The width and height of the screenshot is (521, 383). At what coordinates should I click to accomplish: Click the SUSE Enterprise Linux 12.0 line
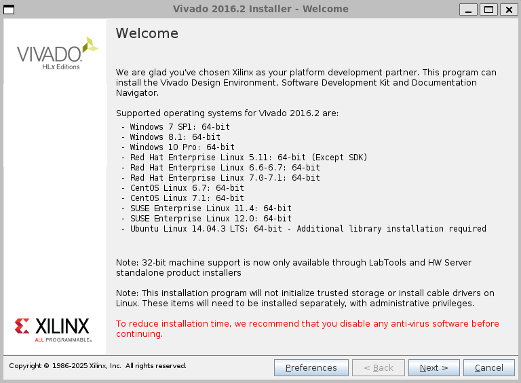point(210,219)
